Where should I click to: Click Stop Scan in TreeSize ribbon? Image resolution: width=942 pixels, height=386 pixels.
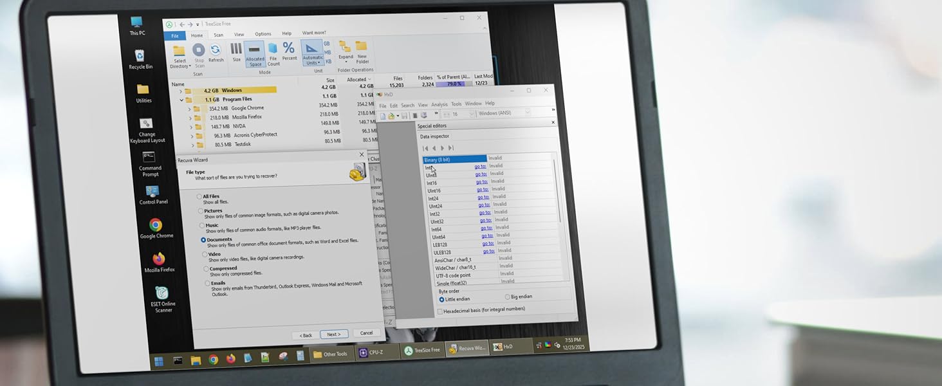click(199, 54)
